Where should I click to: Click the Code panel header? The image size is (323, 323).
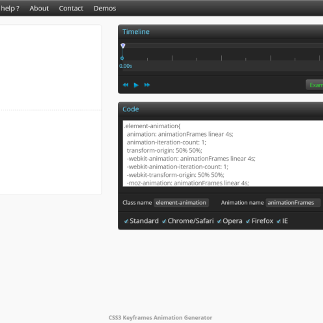[x=131, y=109]
